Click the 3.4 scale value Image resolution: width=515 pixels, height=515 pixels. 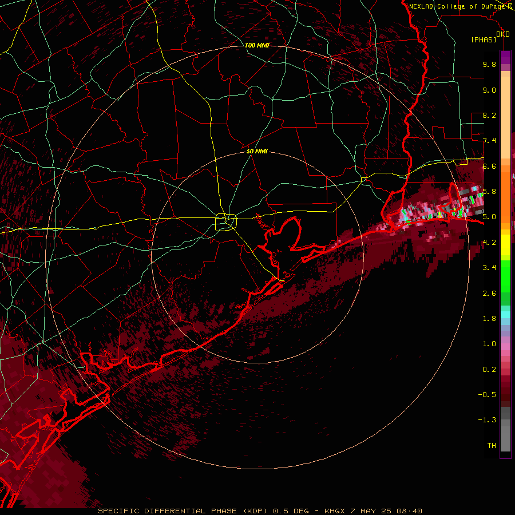489,268
